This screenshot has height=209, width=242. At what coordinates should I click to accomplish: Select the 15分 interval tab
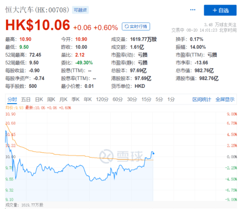click(146, 99)
